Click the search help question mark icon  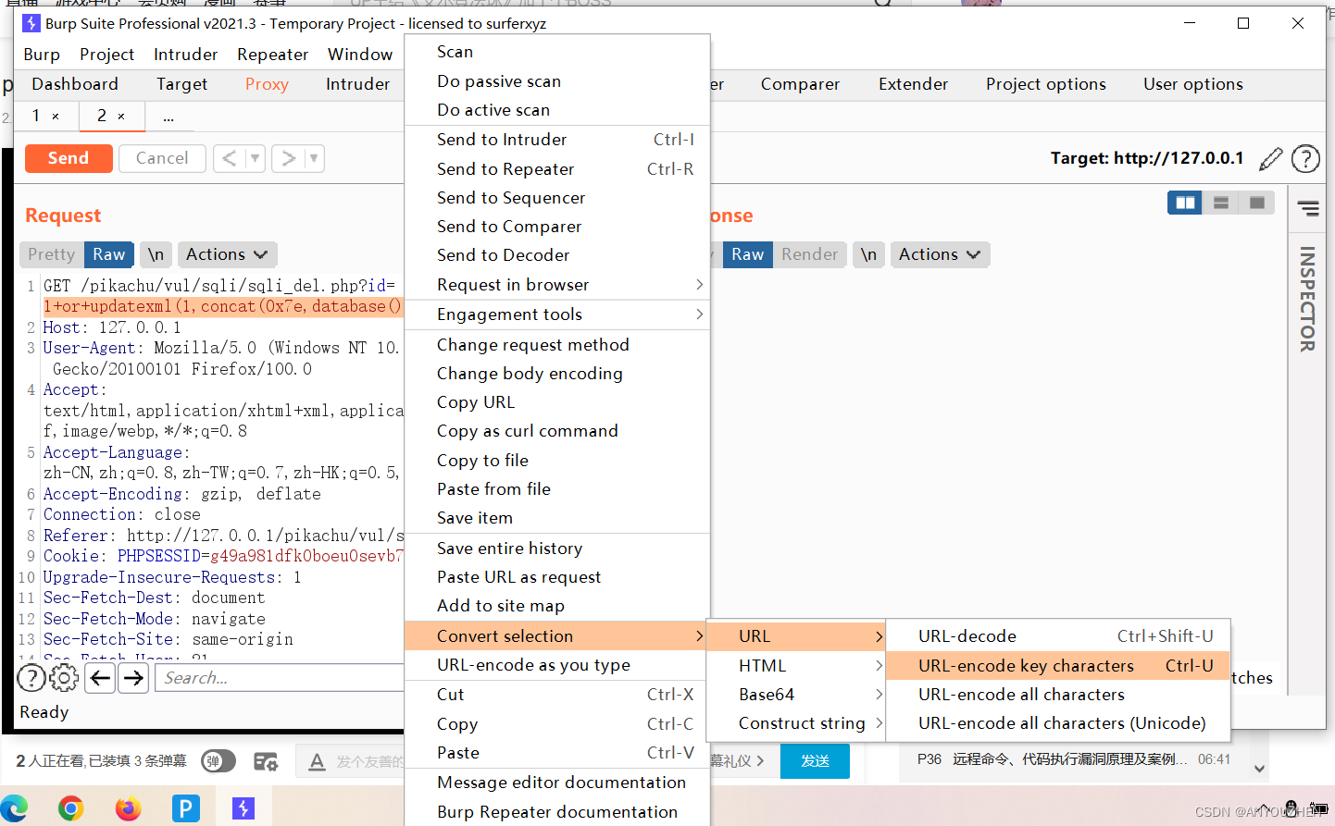click(x=31, y=679)
